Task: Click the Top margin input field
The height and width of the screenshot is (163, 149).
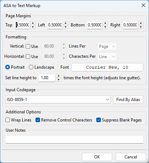Action: point(22,25)
